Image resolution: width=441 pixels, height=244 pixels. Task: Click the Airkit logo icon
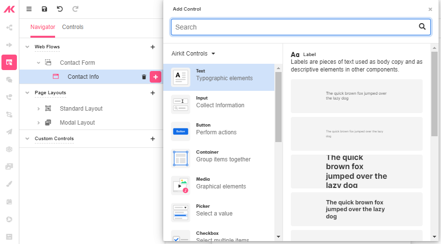pos(9,9)
